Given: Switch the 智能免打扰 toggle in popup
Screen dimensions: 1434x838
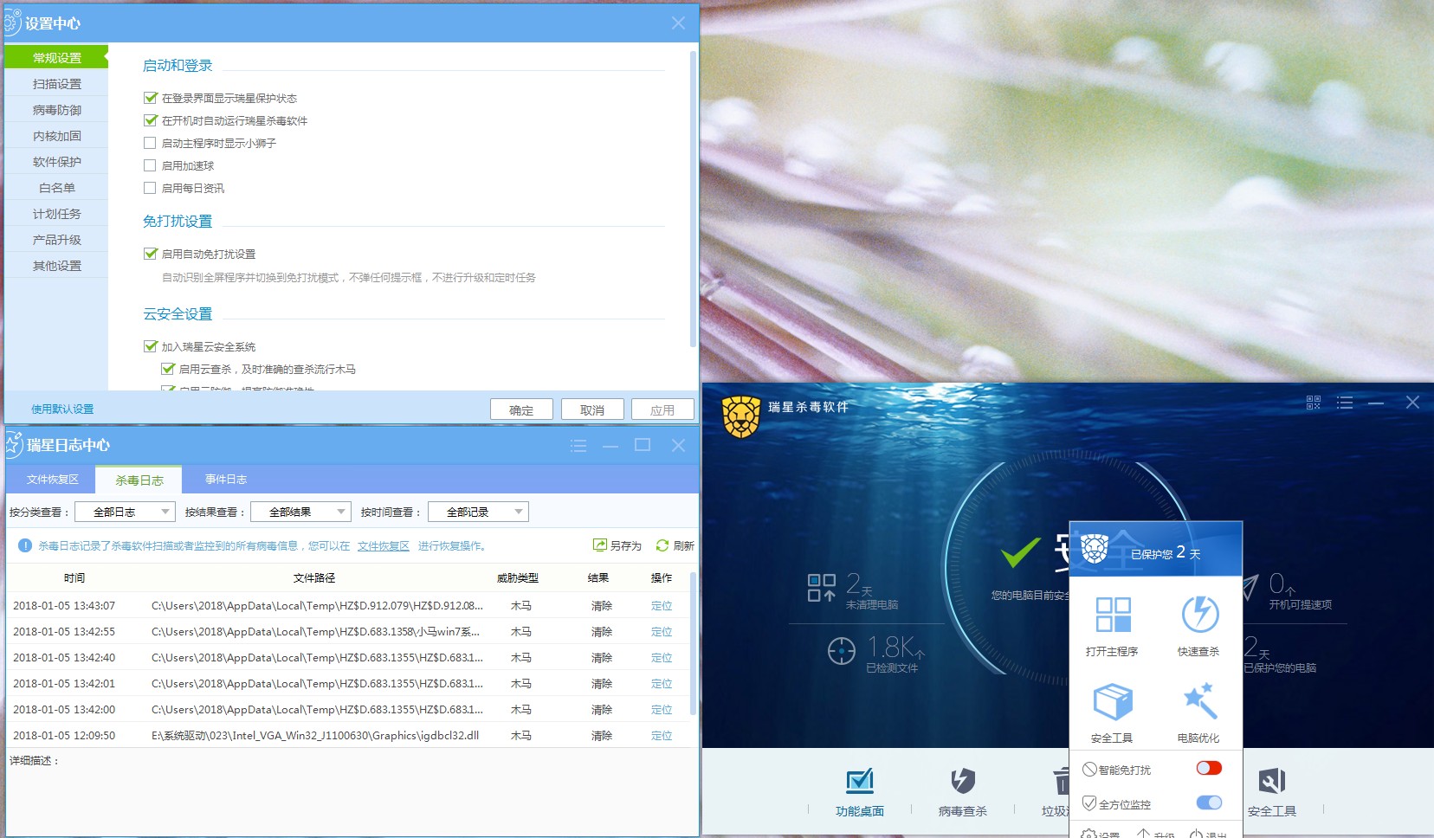Looking at the screenshot, I should pos(1209,768).
